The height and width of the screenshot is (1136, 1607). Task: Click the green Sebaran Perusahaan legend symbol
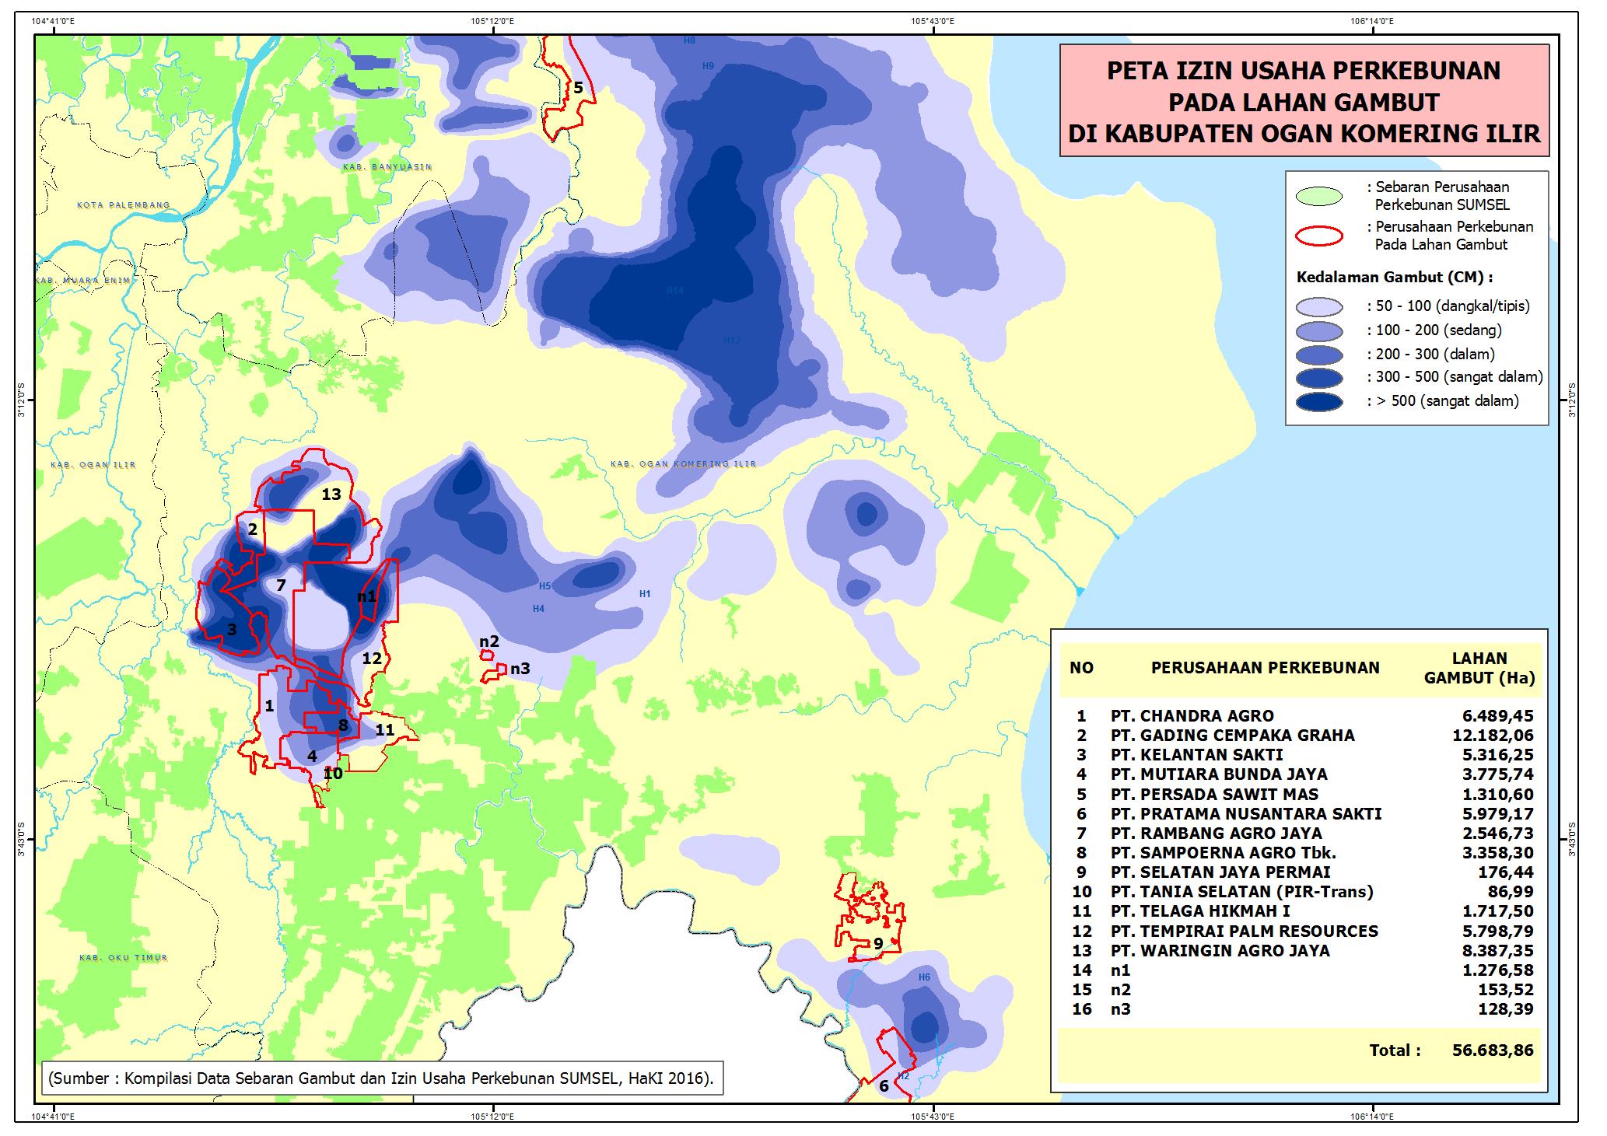click(x=1320, y=196)
